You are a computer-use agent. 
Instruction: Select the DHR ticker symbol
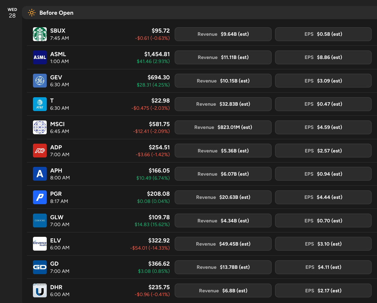click(56, 287)
